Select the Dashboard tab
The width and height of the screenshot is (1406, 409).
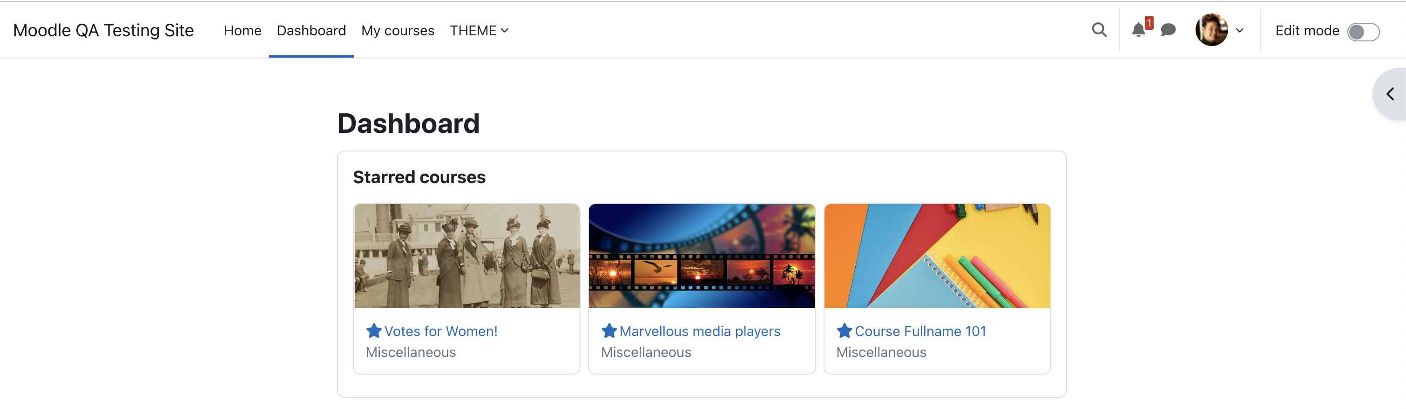pyautogui.click(x=311, y=31)
